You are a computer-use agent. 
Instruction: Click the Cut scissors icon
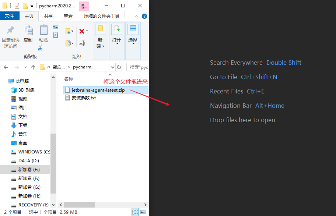pyautogui.click(x=40, y=47)
